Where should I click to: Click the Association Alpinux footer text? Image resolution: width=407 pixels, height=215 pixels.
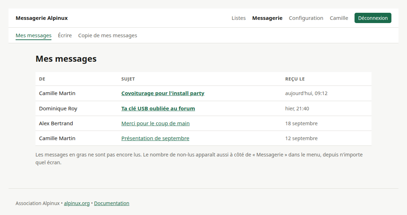click(38, 203)
